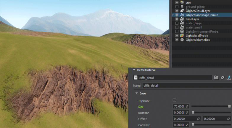232x128 pixels.
Task: Toggle the crater_large node checkbox
Action: [x=177, y=23]
